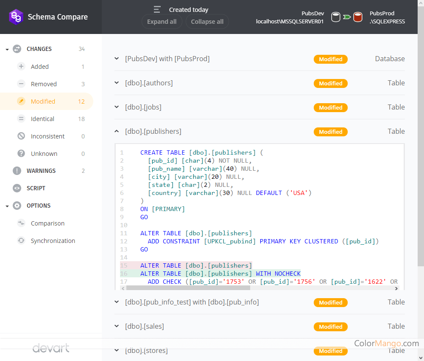Select the Added changes filter
Screen dimensions: 424x361
pyautogui.click(x=47, y=67)
